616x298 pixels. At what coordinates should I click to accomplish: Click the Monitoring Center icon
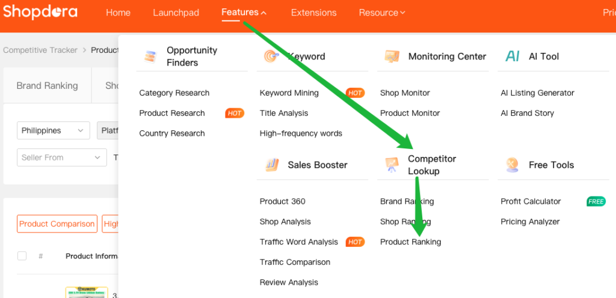[x=392, y=56]
